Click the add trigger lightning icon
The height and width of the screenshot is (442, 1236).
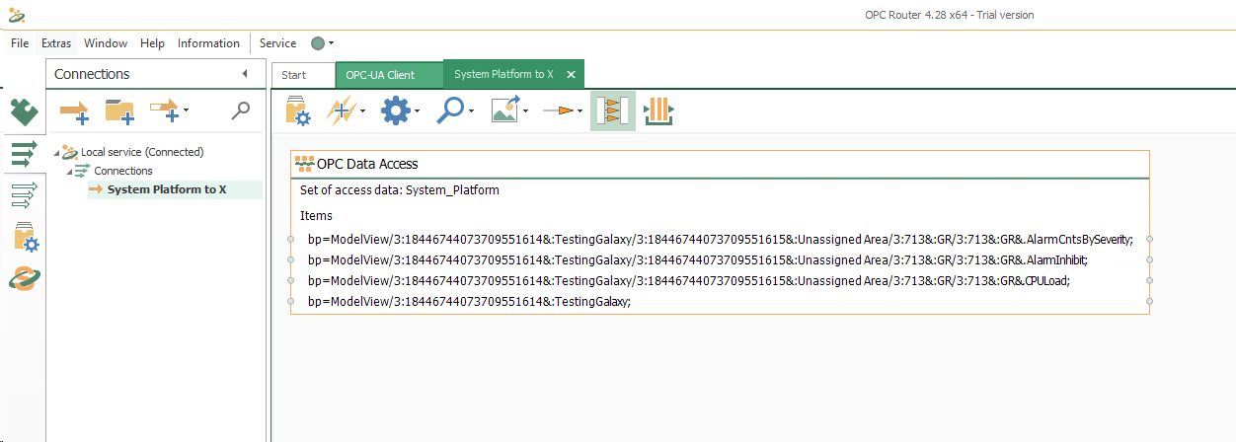pos(342,110)
